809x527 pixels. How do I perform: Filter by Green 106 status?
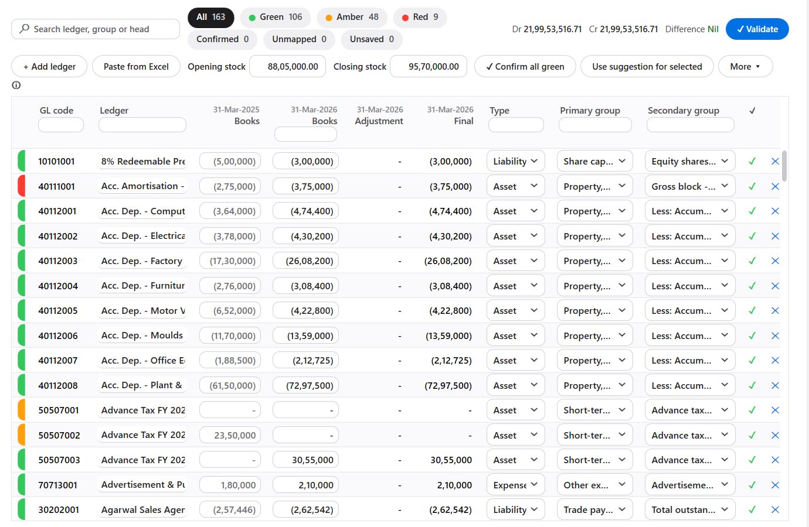tap(276, 17)
